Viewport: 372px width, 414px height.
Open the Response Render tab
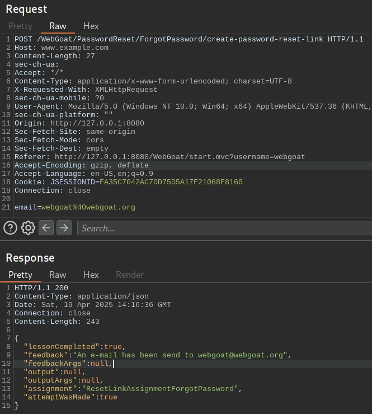[130, 275]
